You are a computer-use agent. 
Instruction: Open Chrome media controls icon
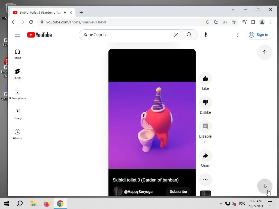click(244, 22)
